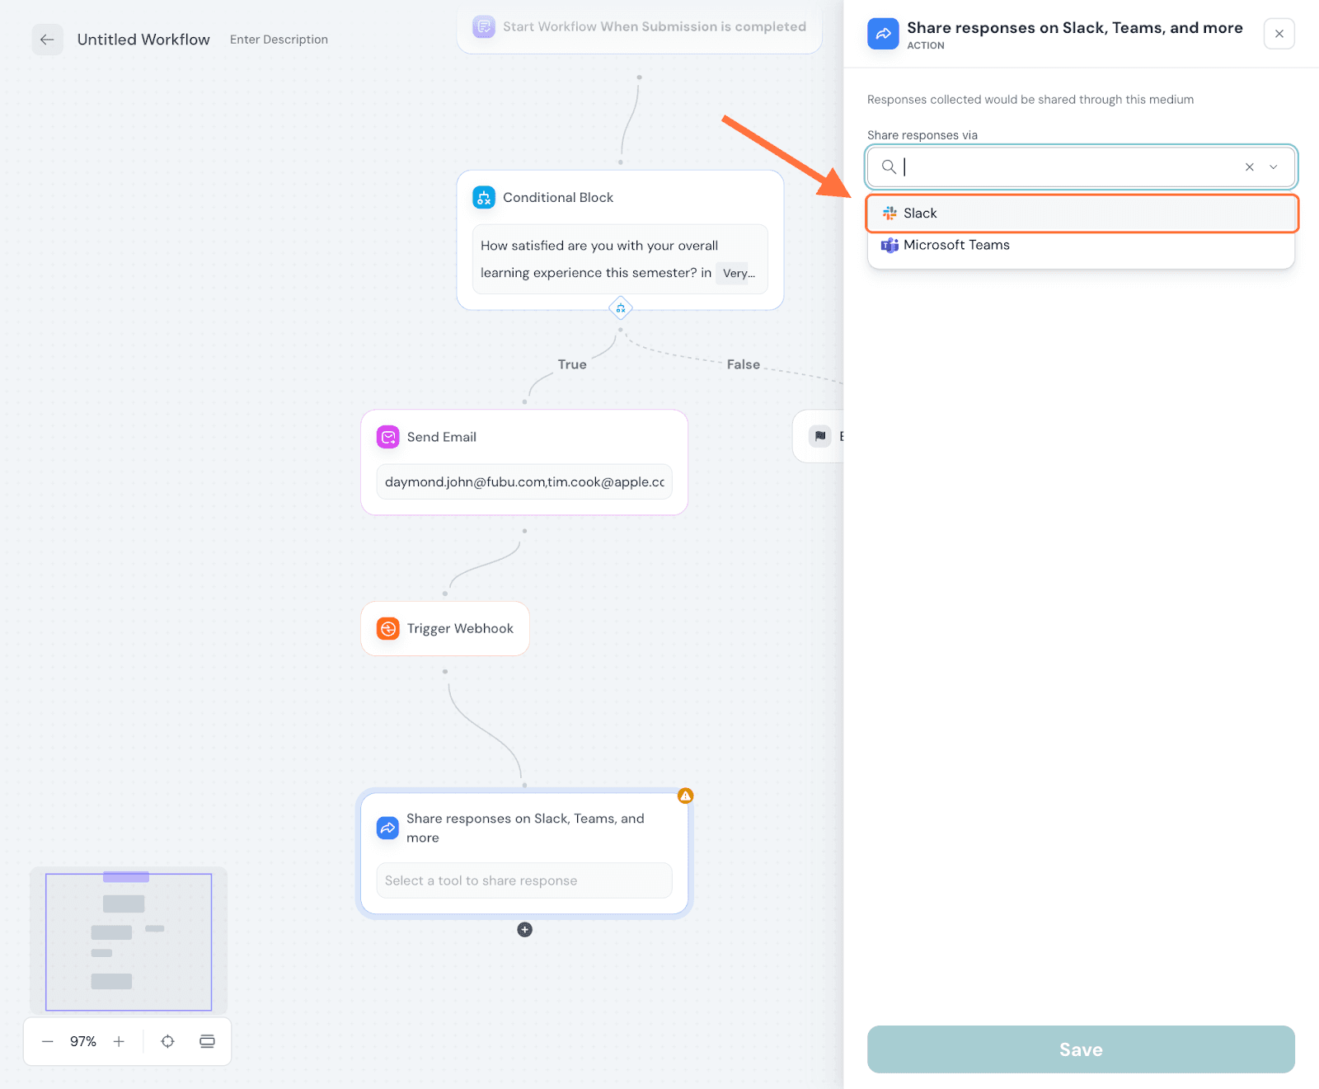Click the condition branch diamond icon
This screenshot has width=1319, height=1089.
click(x=621, y=308)
